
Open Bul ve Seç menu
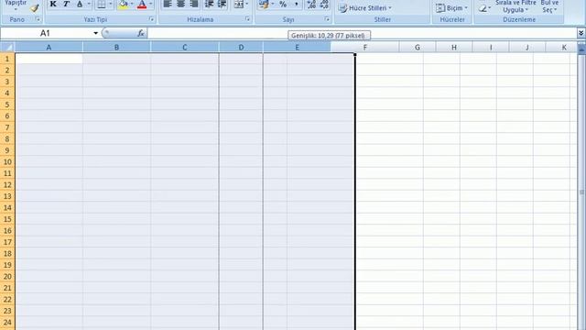point(549,6)
